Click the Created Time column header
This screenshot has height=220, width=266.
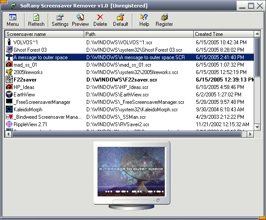pyautogui.click(x=223, y=34)
